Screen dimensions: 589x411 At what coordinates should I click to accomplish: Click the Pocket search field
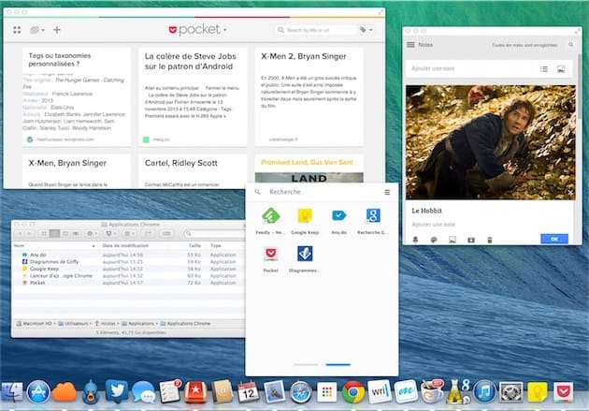click(316, 30)
